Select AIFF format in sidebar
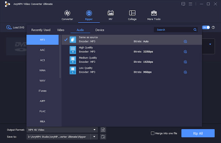 pyautogui.click(x=42, y=101)
